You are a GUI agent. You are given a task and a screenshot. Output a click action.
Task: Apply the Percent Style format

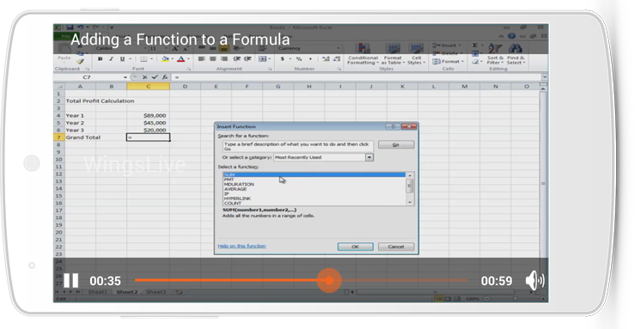[299, 59]
